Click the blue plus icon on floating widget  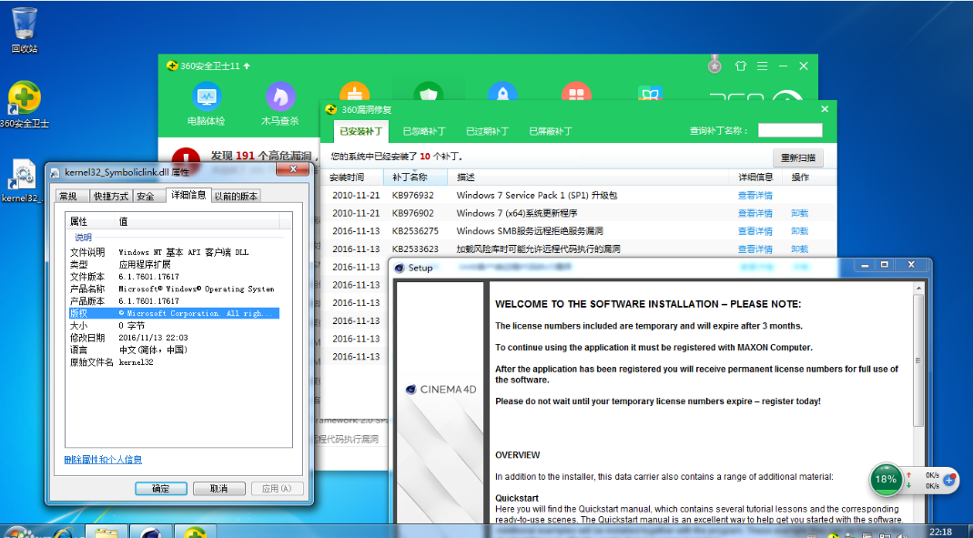click(949, 479)
